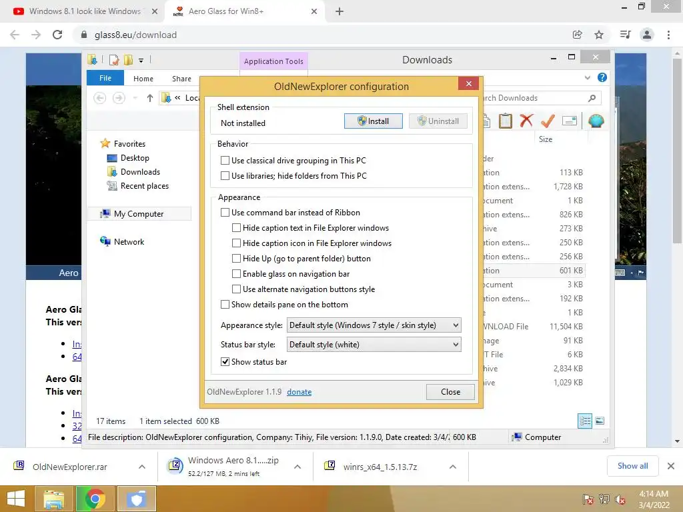Select Application Tools ribbon tab

pyautogui.click(x=273, y=61)
